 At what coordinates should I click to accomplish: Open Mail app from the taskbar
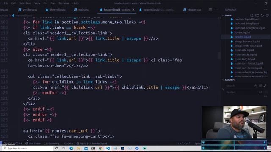(x=86, y=148)
